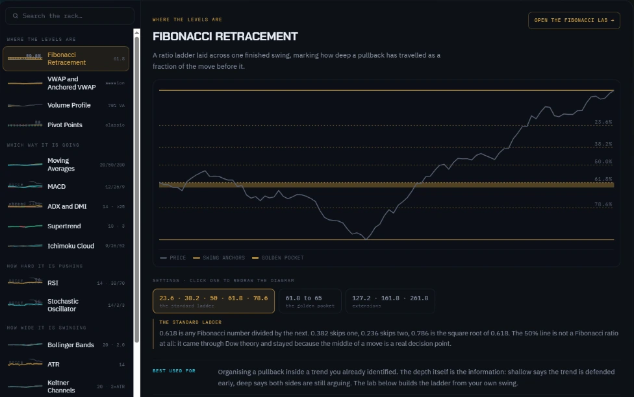Open VWAP and Anchored VWAP entry
This screenshot has width=634, height=397.
(x=66, y=83)
